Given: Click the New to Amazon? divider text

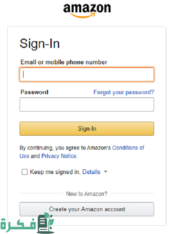Looking at the screenshot, I should point(87,194).
